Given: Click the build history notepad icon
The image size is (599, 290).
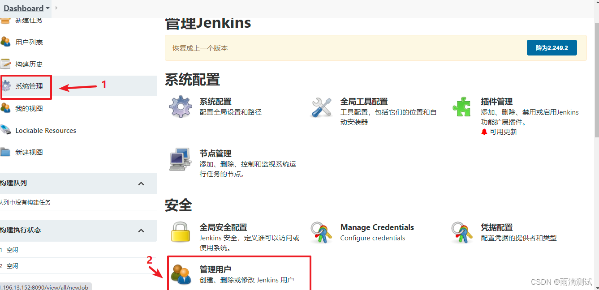Looking at the screenshot, I should (x=5, y=64).
